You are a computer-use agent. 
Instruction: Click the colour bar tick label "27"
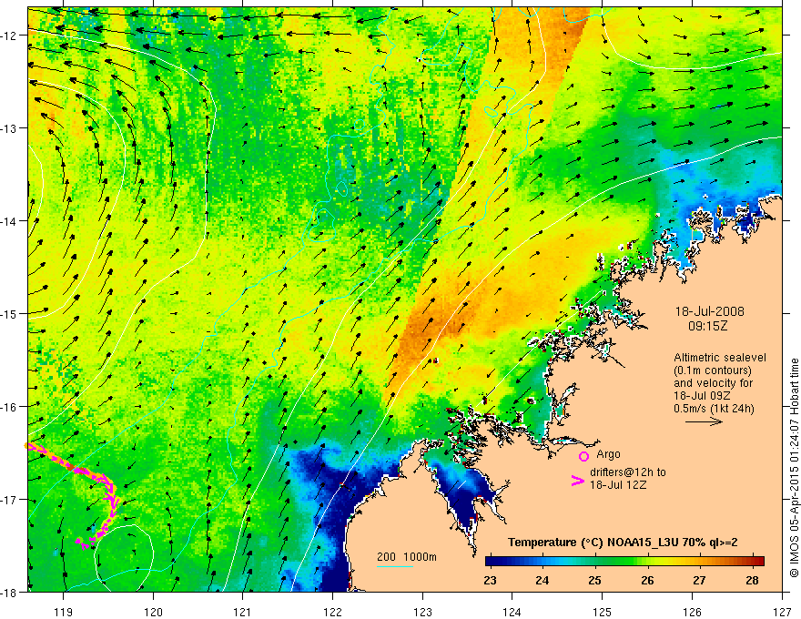coord(699,581)
